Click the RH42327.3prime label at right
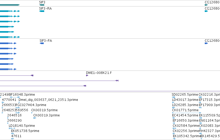 tap(209, 131)
